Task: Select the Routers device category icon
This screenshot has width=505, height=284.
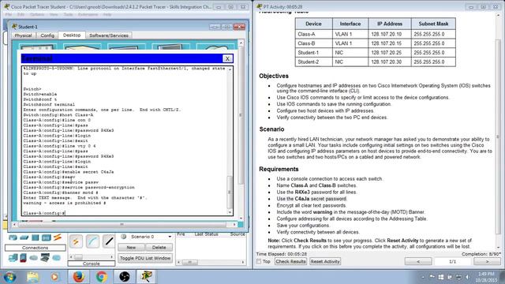Action: tap(13, 237)
